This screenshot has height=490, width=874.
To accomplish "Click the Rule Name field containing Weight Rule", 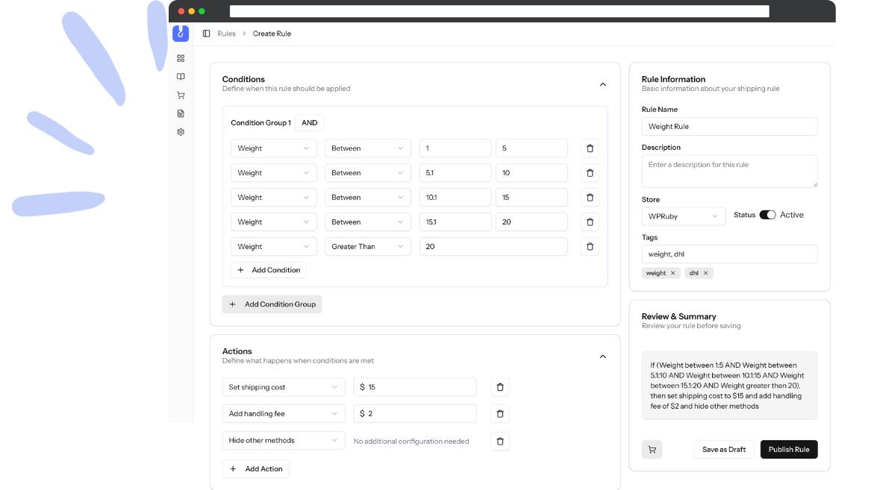I will click(x=730, y=126).
